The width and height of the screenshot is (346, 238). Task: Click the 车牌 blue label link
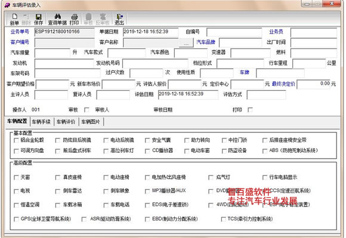click(244, 72)
